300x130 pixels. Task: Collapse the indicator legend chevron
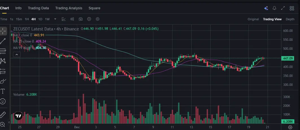[x=17, y=55]
